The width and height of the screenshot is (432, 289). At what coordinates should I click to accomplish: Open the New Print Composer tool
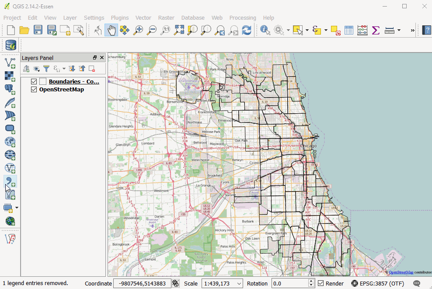pyautogui.click(x=65, y=30)
